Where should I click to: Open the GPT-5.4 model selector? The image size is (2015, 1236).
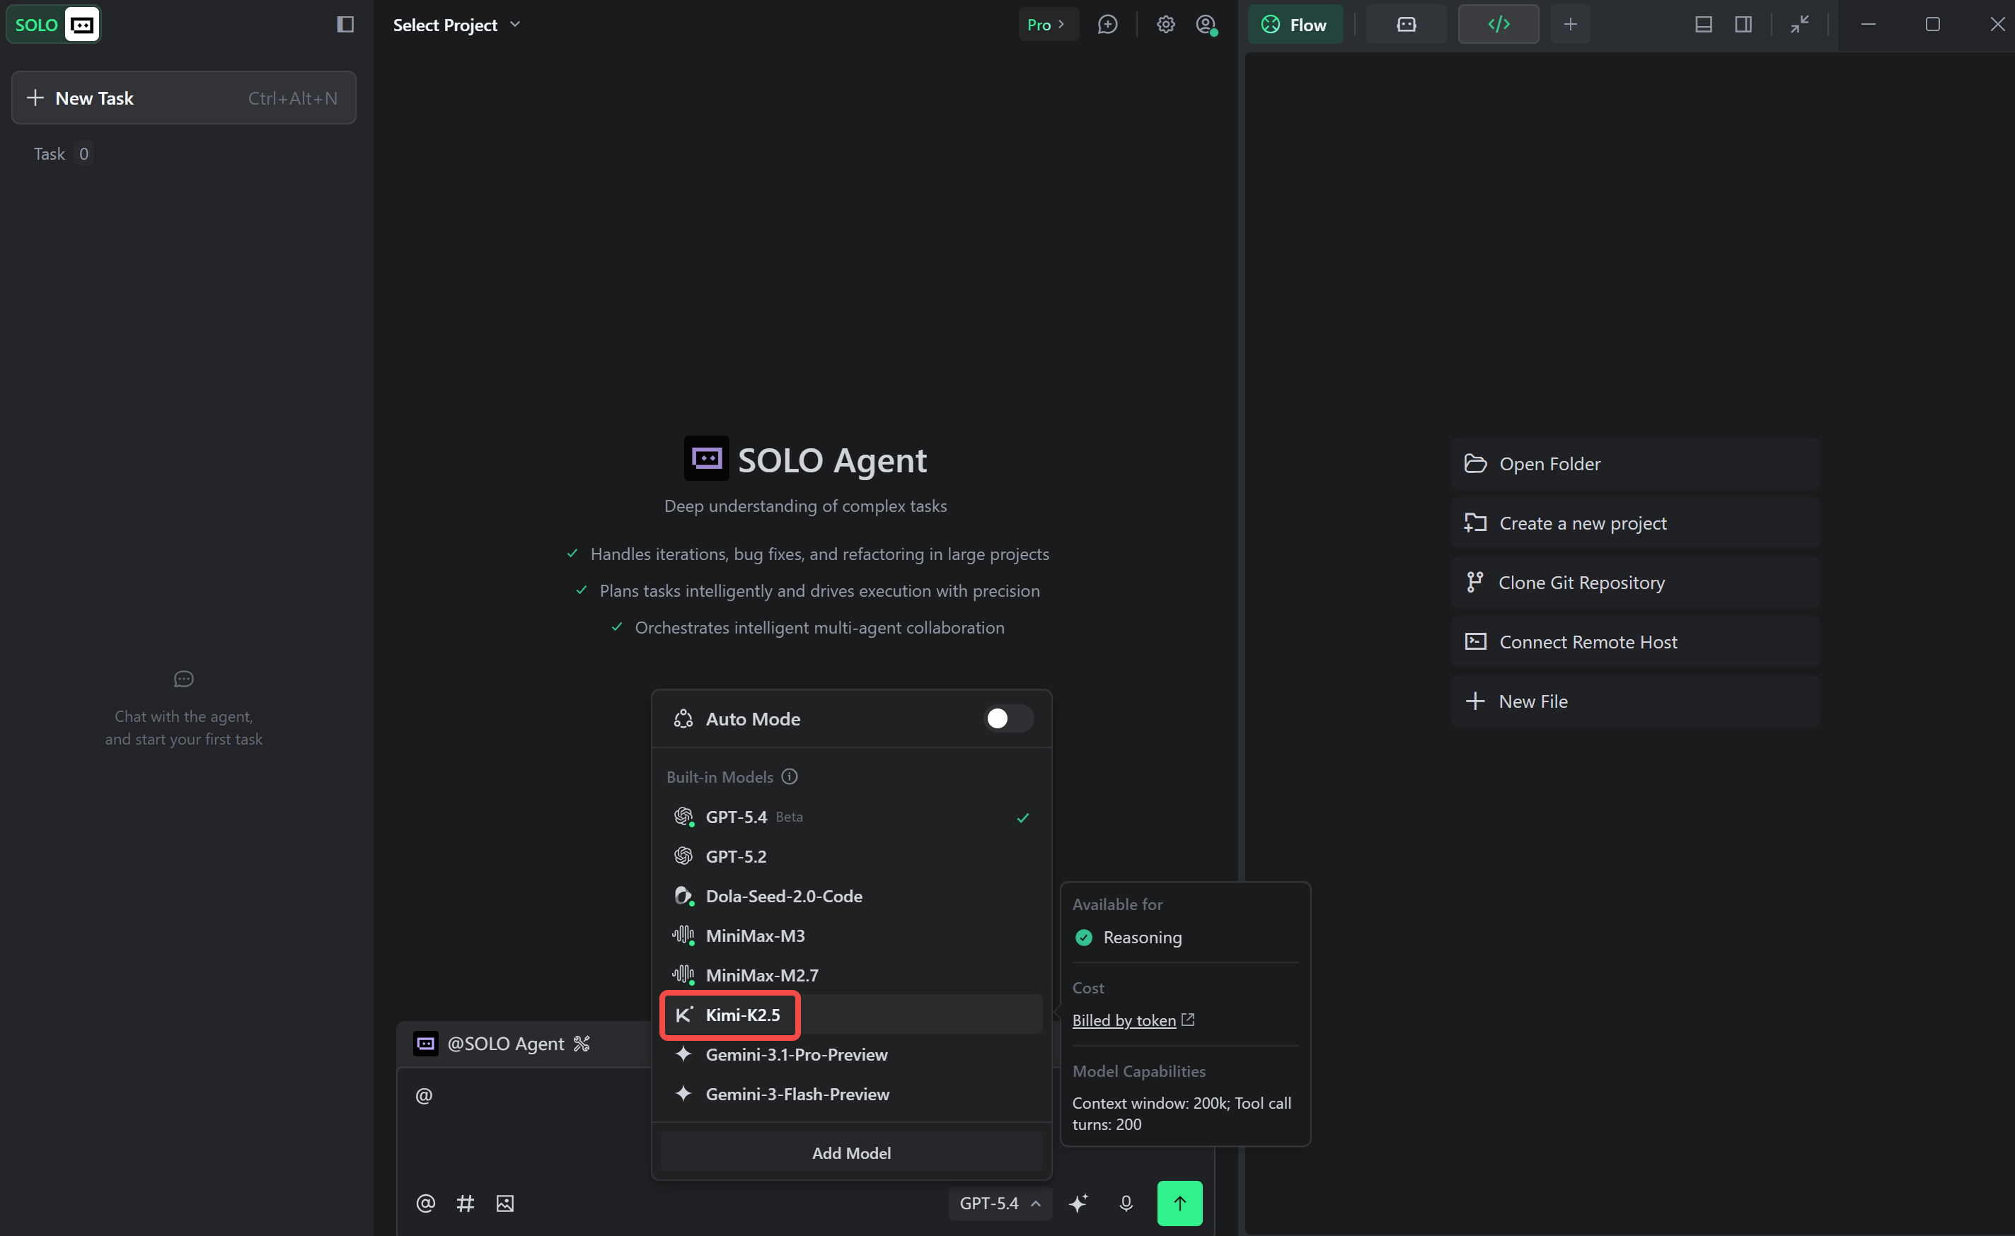999,1203
